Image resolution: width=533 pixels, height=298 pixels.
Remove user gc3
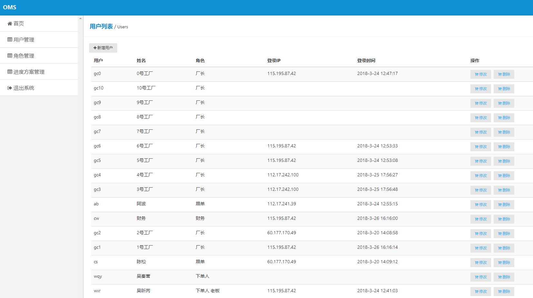(x=504, y=190)
